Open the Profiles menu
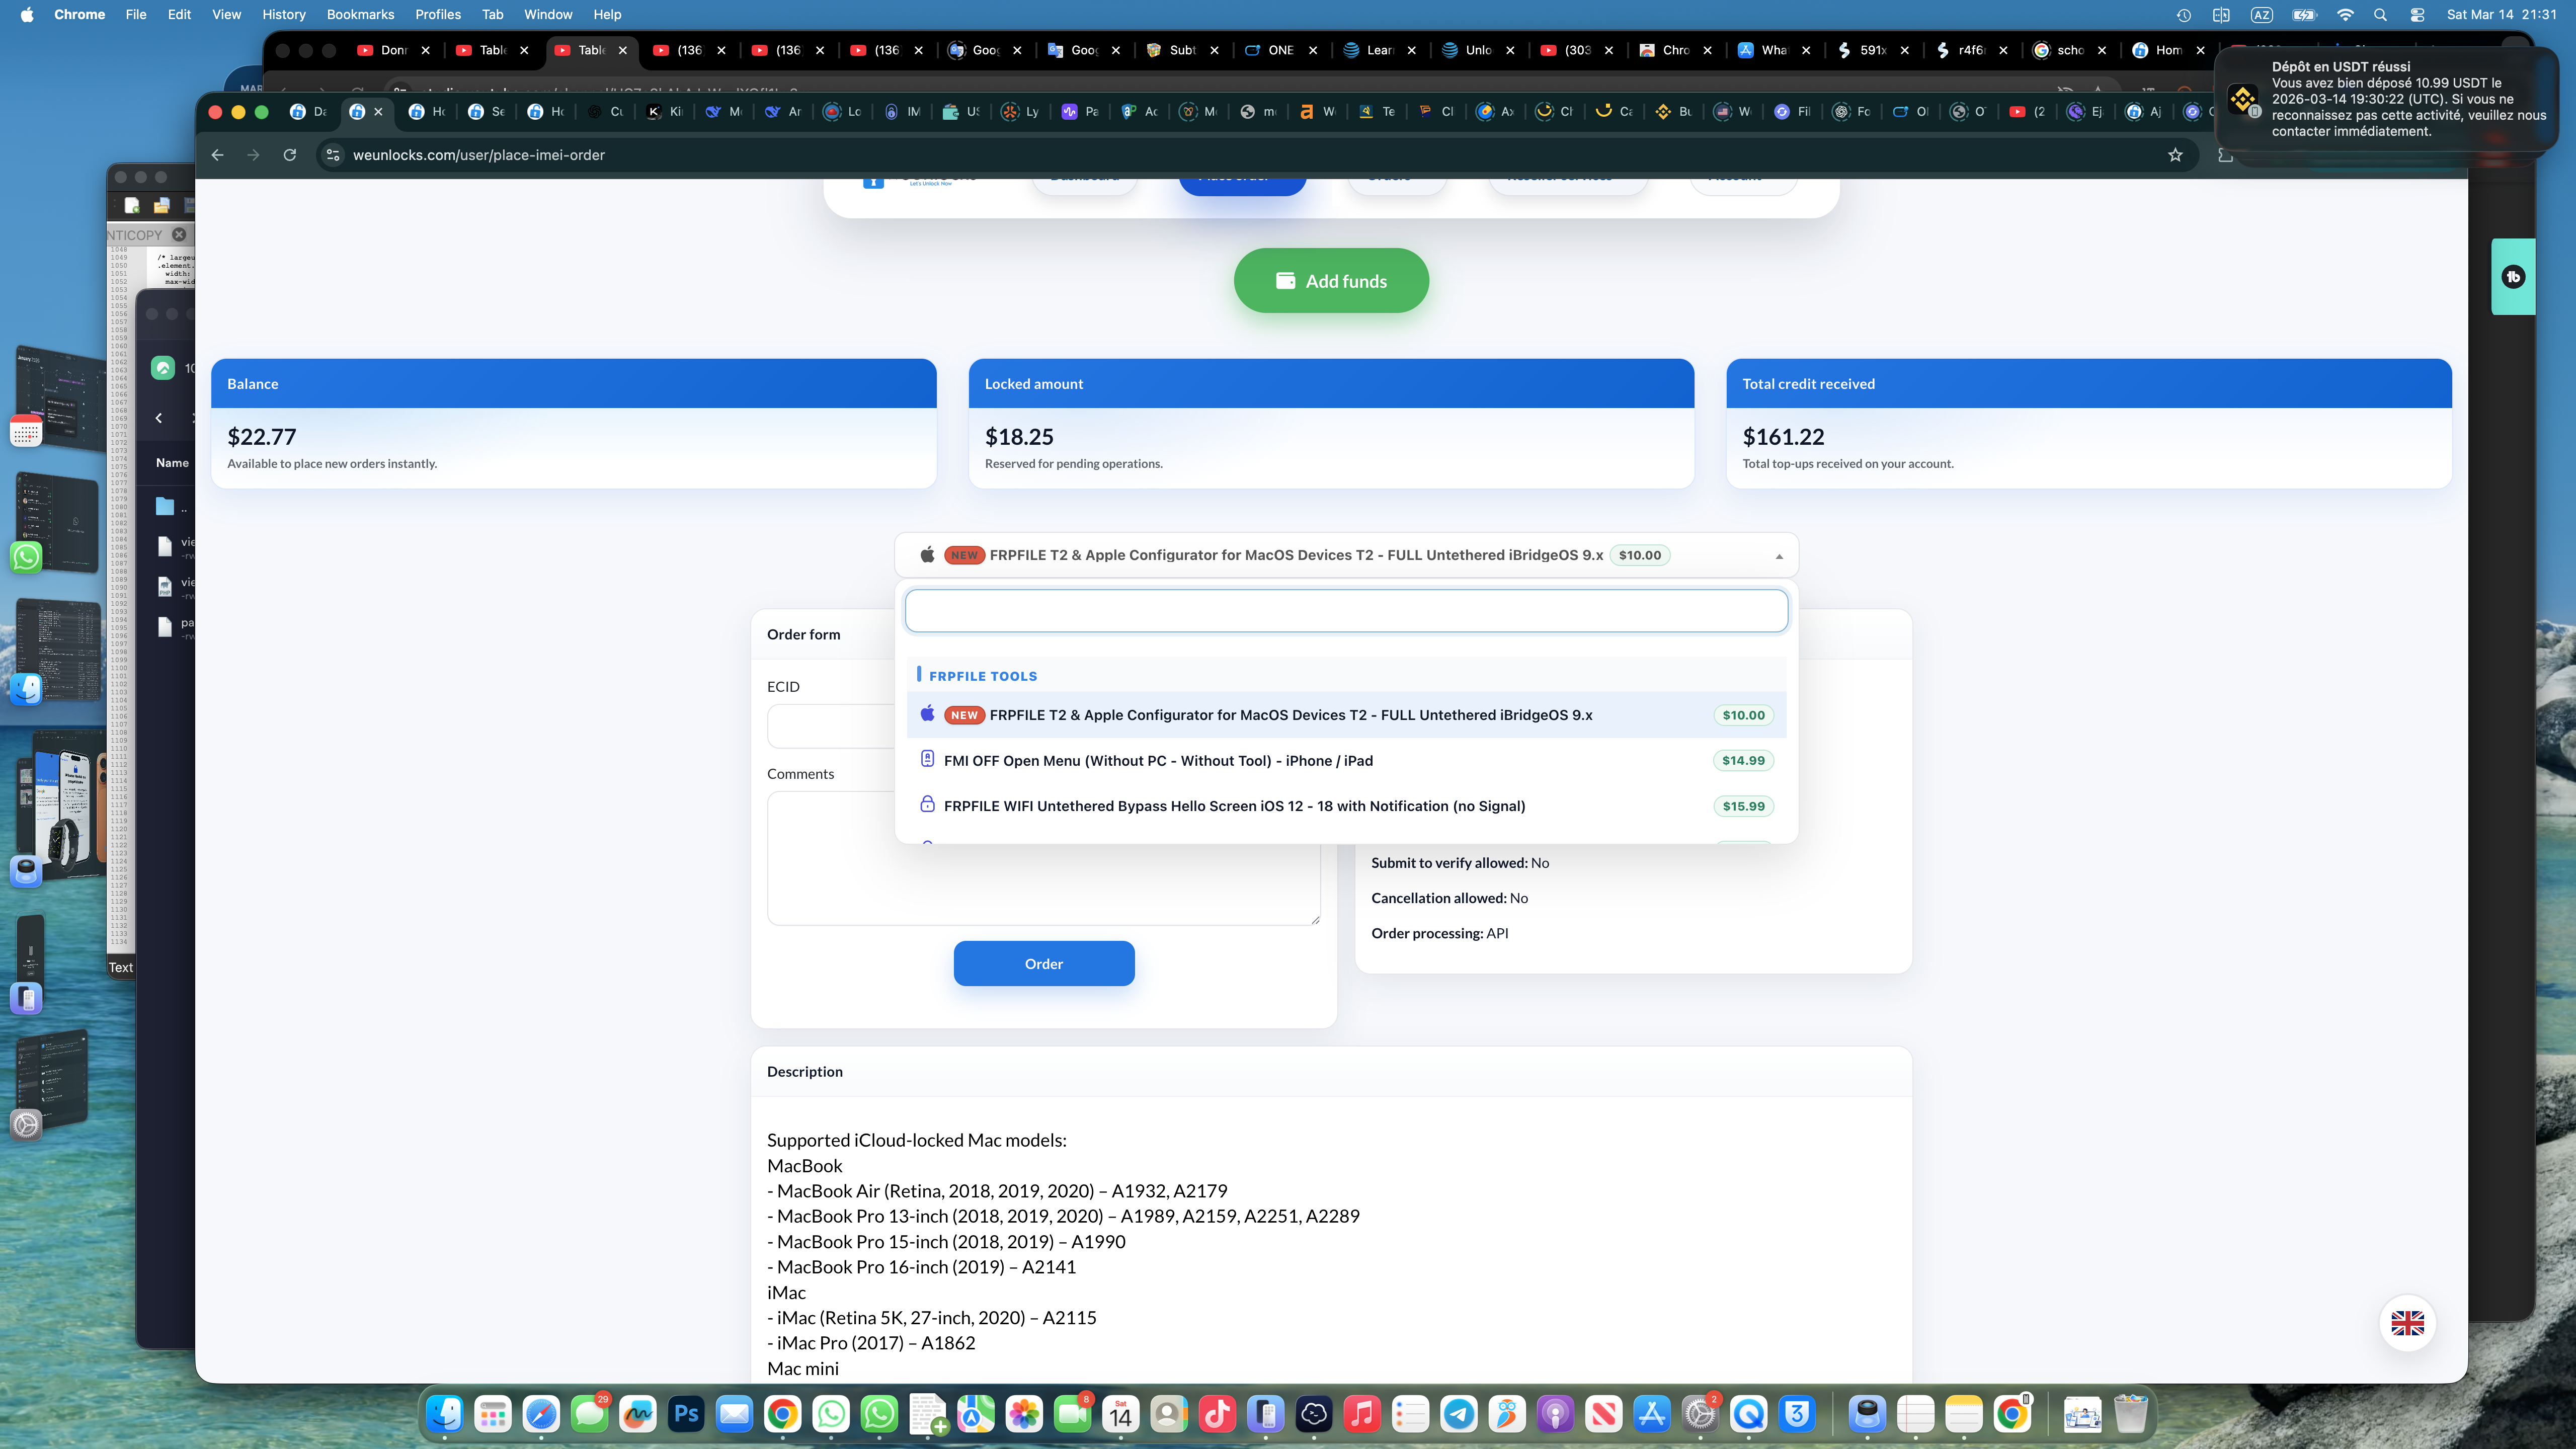This screenshot has height=1449, width=2576. pos(438,14)
